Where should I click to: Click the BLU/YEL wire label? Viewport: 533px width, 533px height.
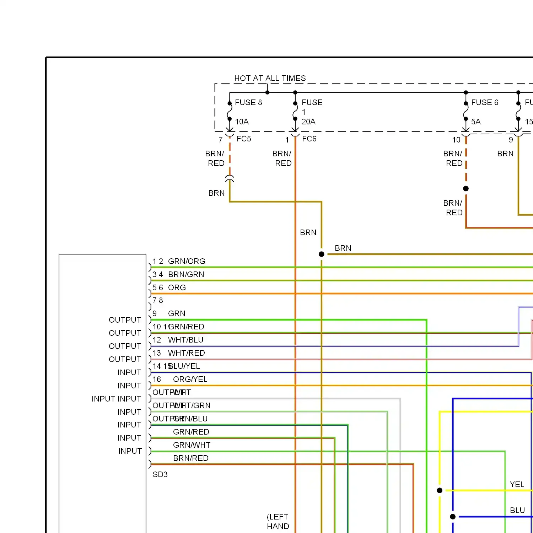pos(184,366)
